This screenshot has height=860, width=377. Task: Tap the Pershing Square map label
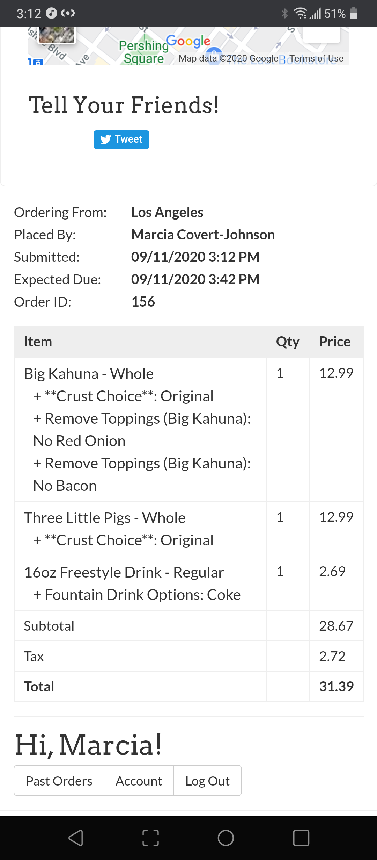(143, 52)
